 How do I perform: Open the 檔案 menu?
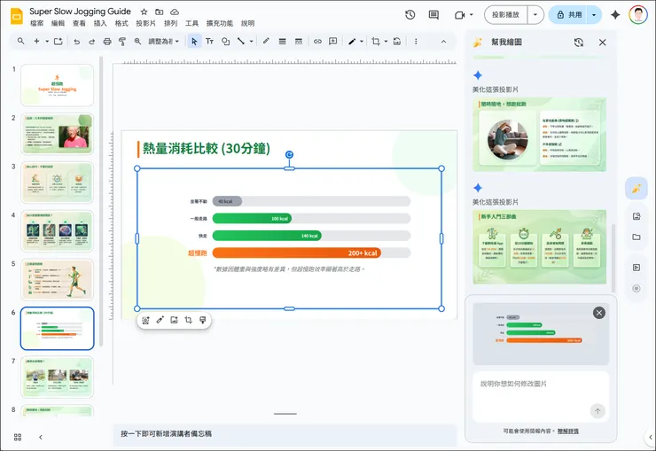point(37,23)
